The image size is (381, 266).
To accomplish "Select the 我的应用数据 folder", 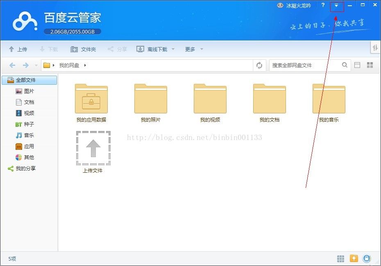I will tap(91, 103).
